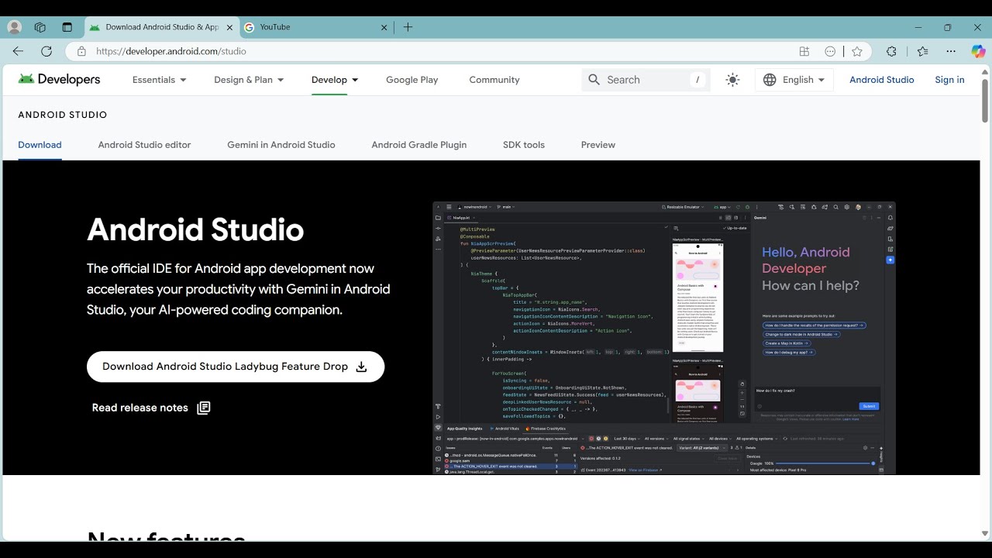This screenshot has width=992, height=558.
Task: Launch the Copilot sidebar icon
Action: pyautogui.click(x=978, y=51)
